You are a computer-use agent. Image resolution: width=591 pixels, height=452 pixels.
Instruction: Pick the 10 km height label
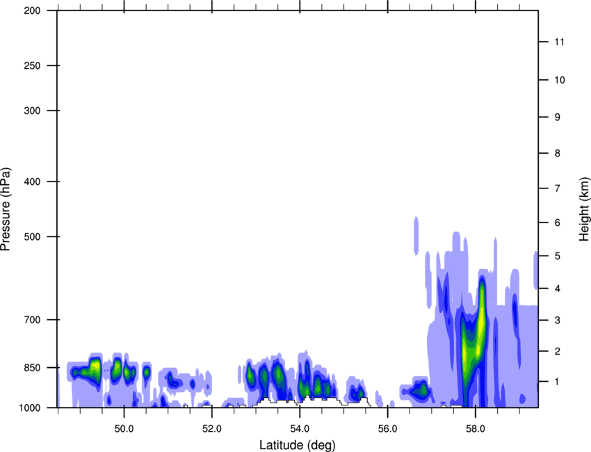(x=559, y=80)
